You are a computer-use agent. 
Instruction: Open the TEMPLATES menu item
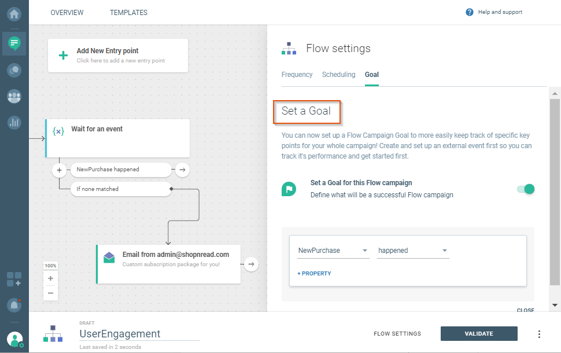pos(128,13)
